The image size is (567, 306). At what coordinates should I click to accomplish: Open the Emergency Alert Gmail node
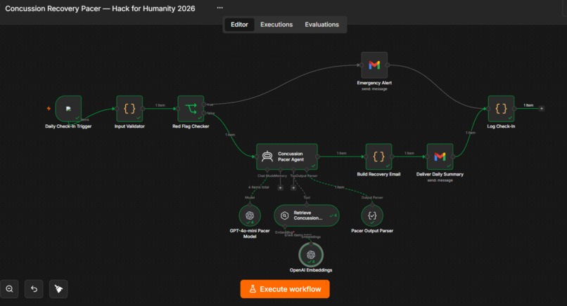pyautogui.click(x=374, y=65)
